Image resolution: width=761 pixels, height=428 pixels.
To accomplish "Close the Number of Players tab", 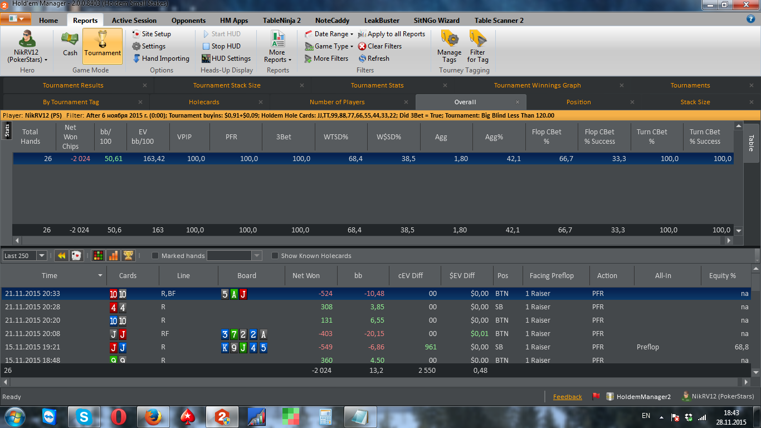I will pyautogui.click(x=407, y=102).
